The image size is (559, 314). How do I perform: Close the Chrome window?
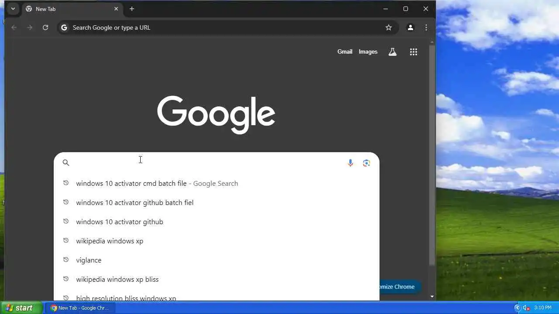[426, 9]
